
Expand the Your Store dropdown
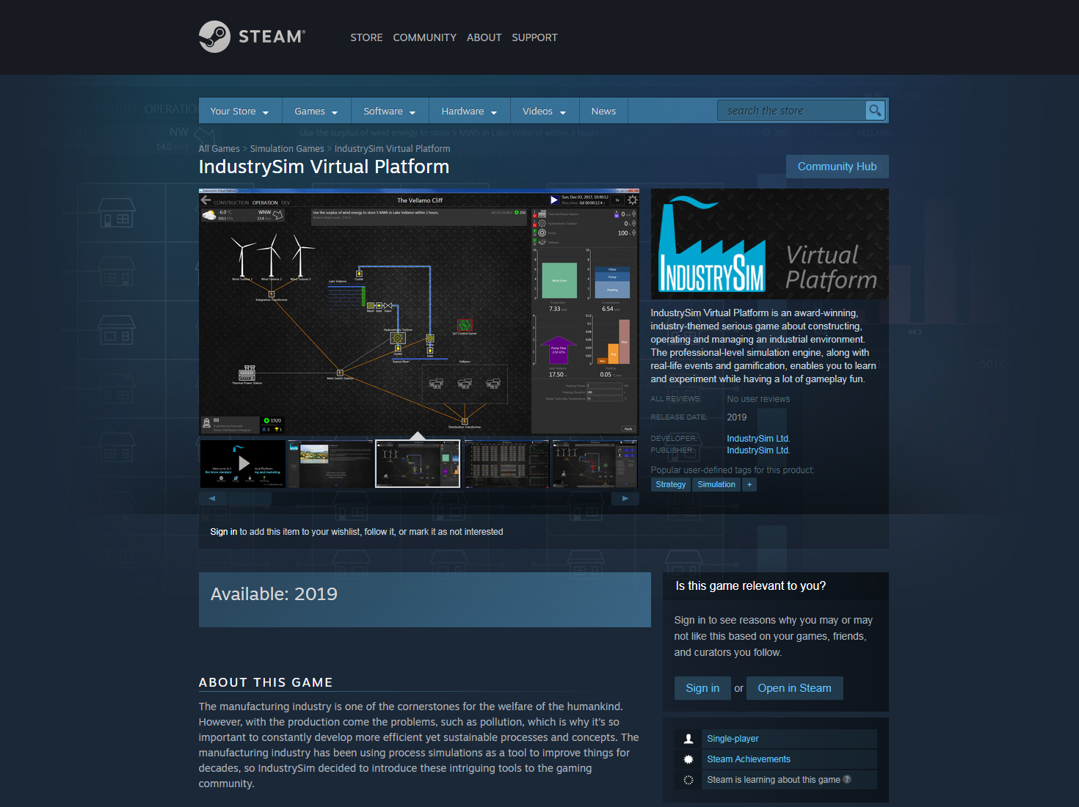coord(240,112)
